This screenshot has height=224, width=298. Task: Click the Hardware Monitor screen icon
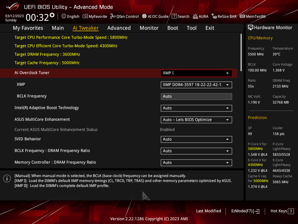click(x=251, y=28)
